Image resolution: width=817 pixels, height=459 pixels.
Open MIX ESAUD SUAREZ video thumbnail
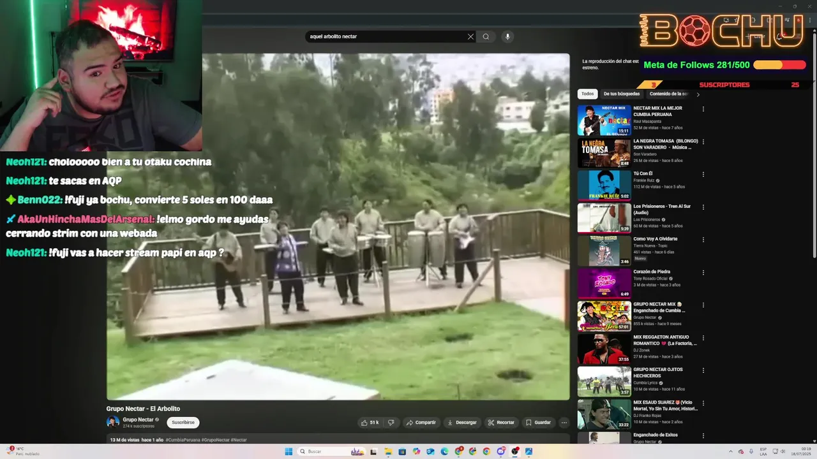(x=604, y=414)
